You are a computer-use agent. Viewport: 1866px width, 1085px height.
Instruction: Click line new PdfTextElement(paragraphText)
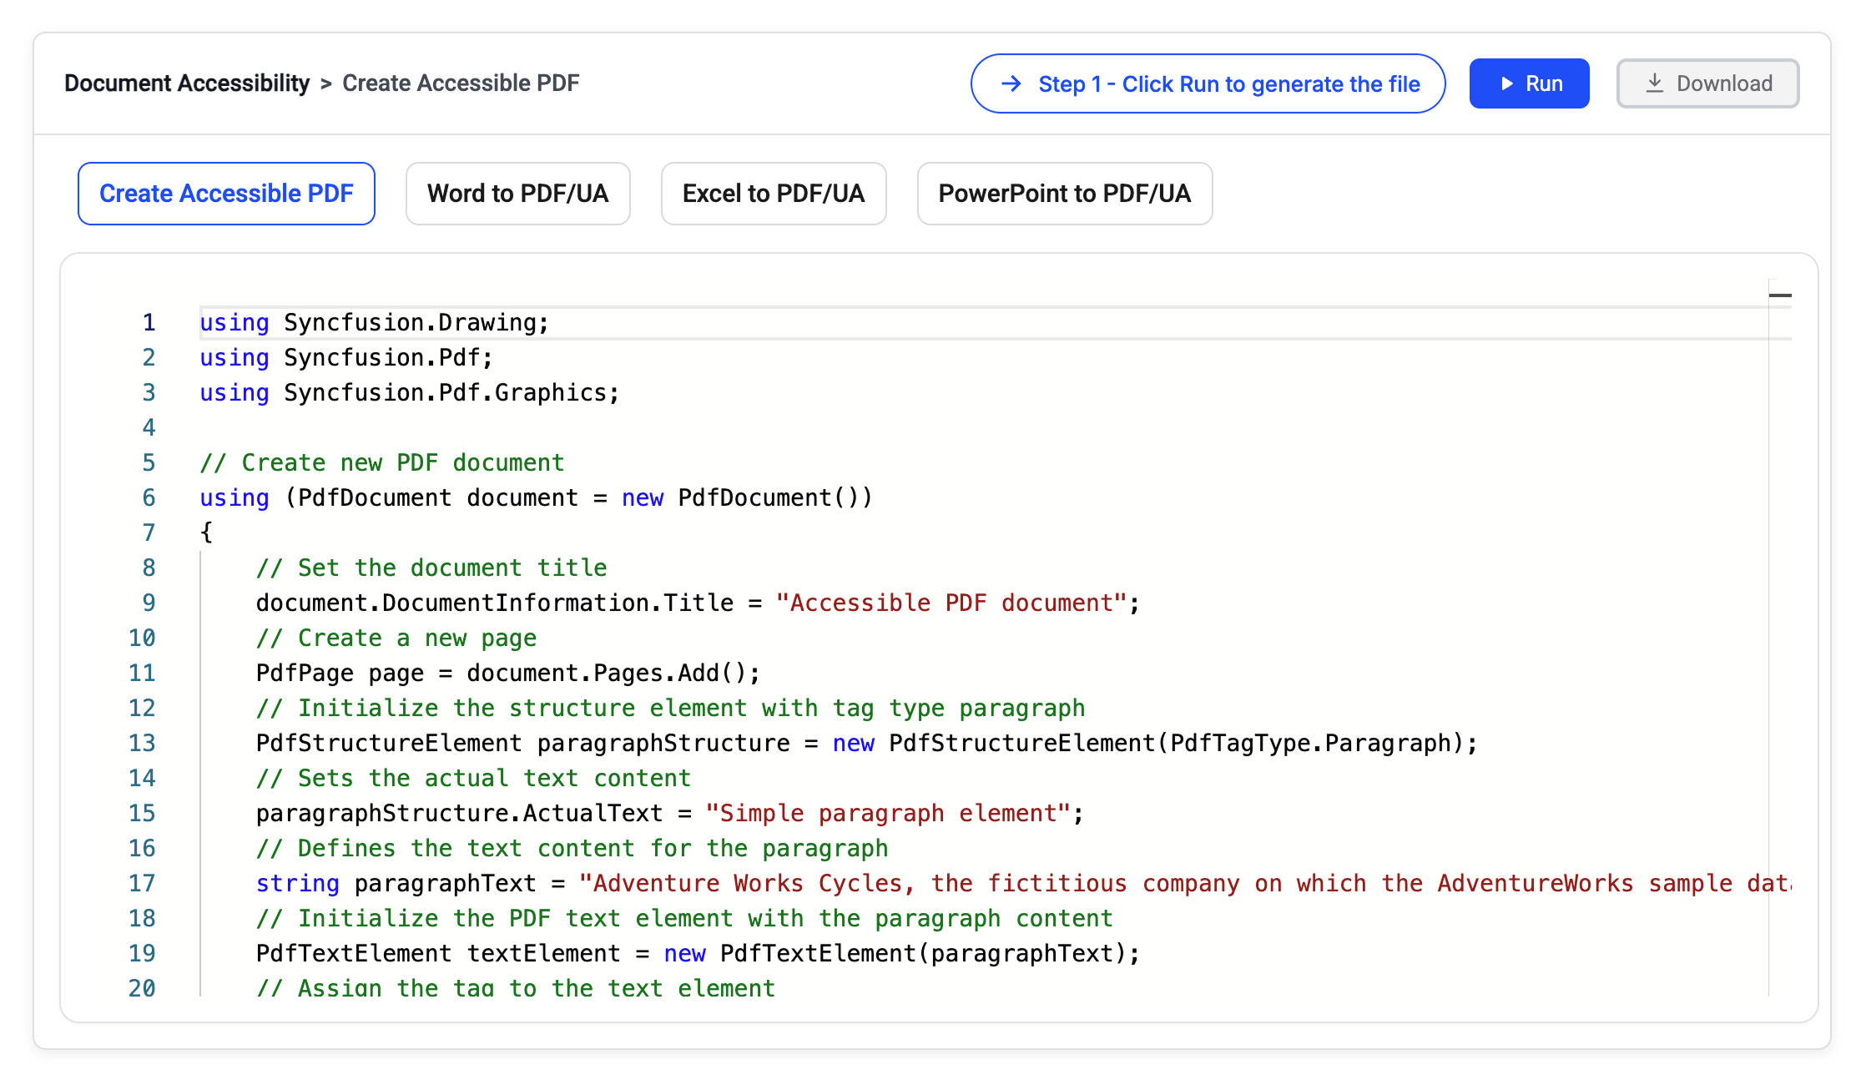698,954
